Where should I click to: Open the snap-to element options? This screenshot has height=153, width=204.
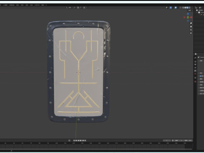[x=81, y=8]
